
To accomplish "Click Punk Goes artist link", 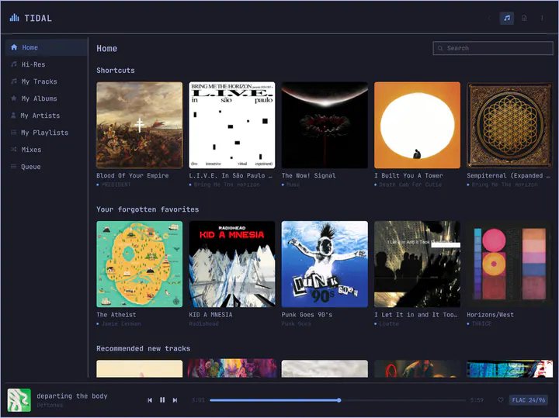I will click(297, 324).
